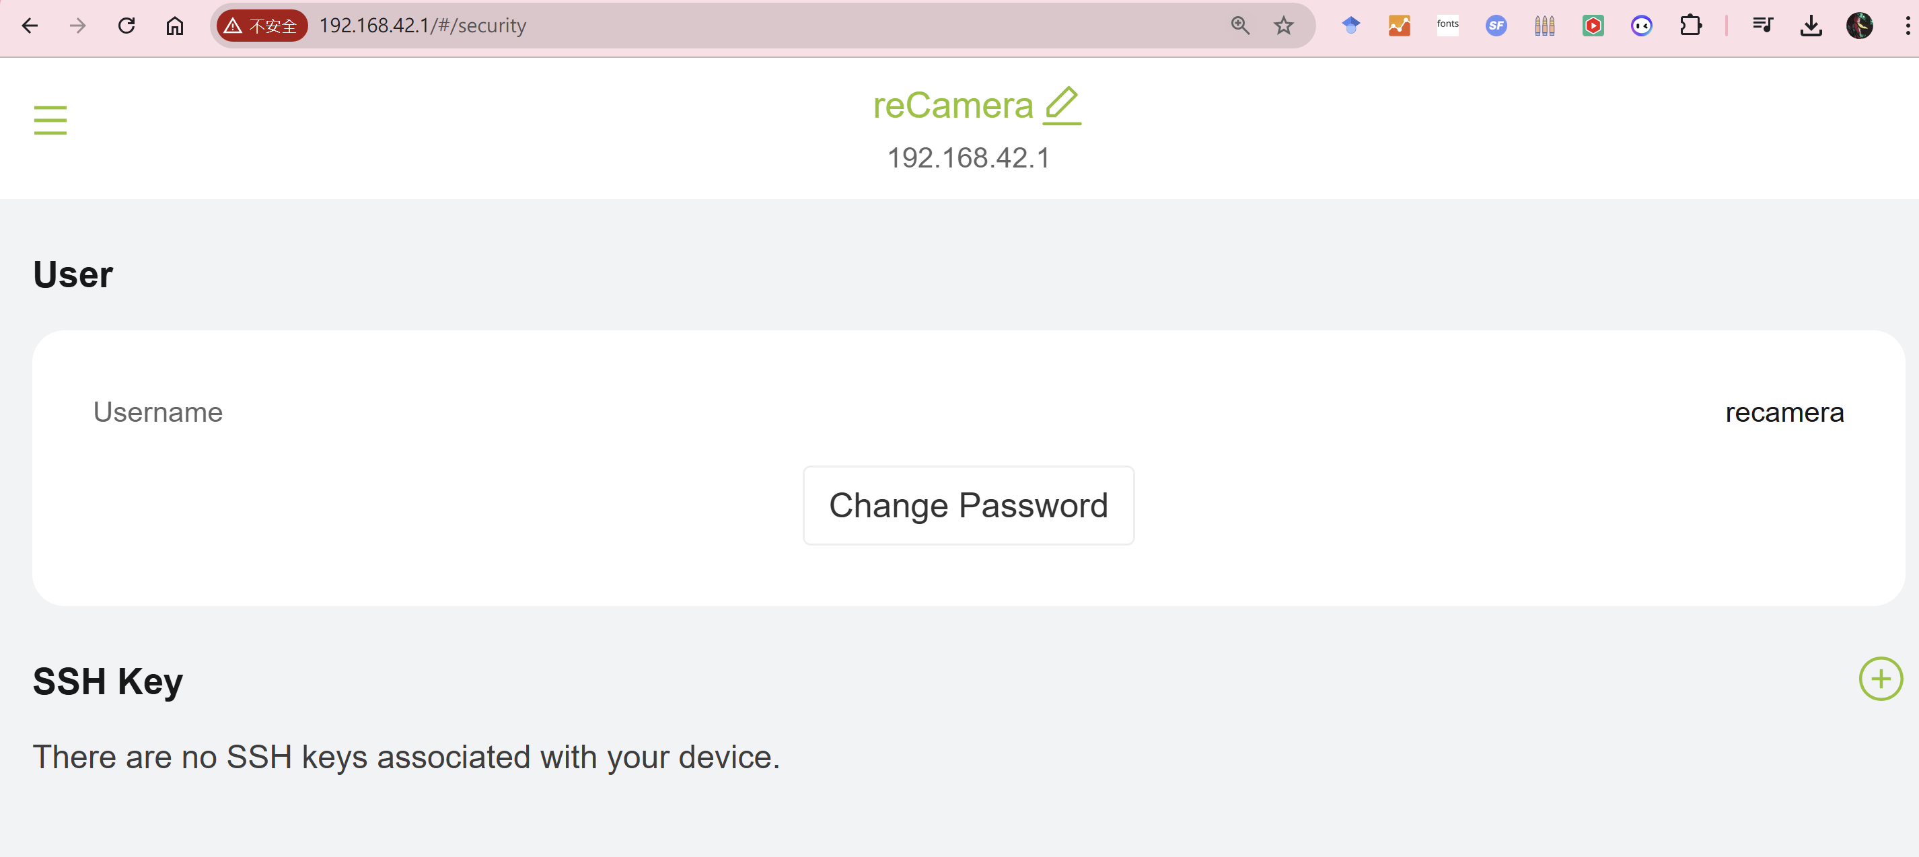Viewport: 1919px width, 857px height.
Task: Open browser downloads
Action: [1811, 26]
